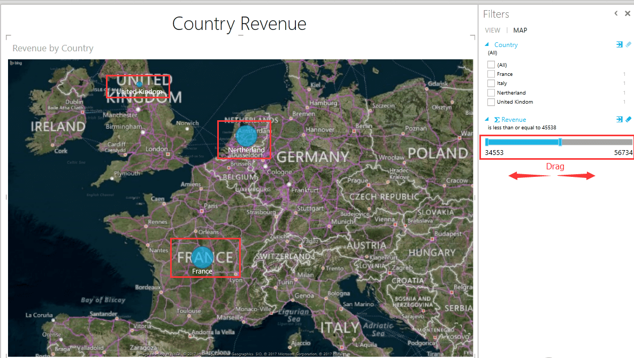The width and height of the screenshot is (634, 358).
Task: Collapse the Country filter section triangle
Action: click(486, 45)
